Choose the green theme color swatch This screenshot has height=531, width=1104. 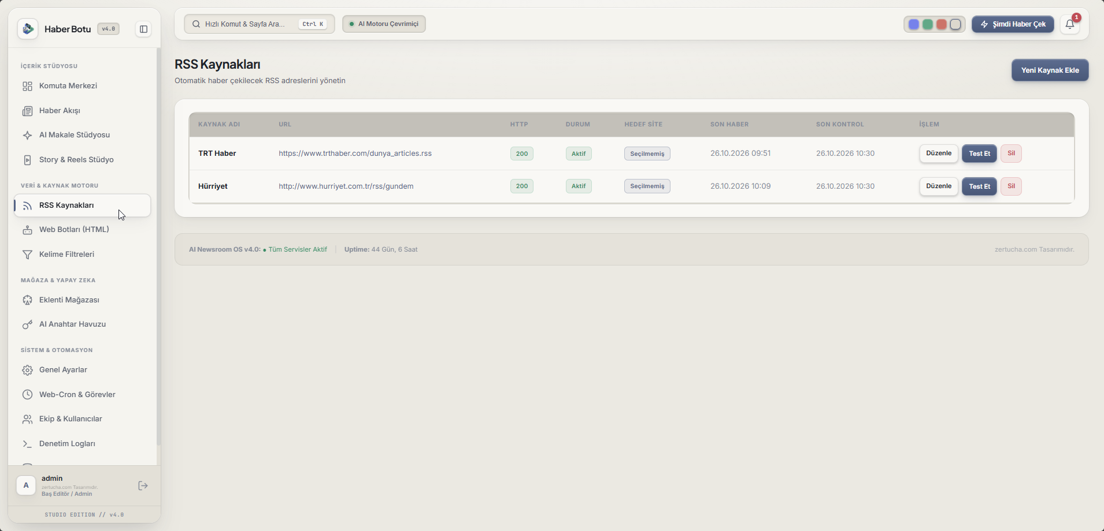coord(928,24)
